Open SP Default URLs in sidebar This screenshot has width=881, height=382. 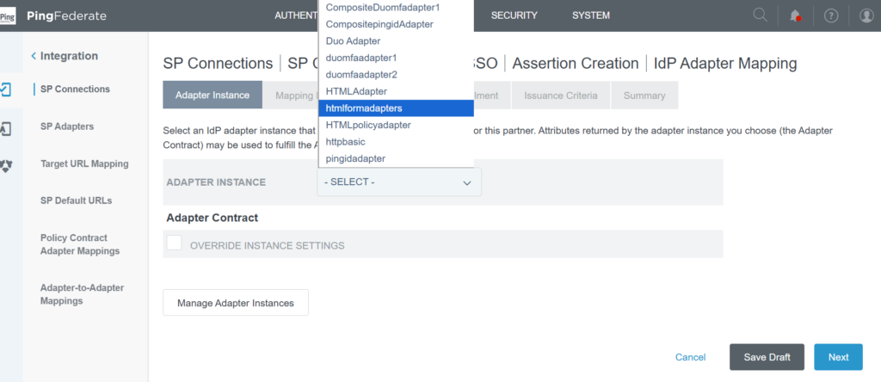pos(76,200)
